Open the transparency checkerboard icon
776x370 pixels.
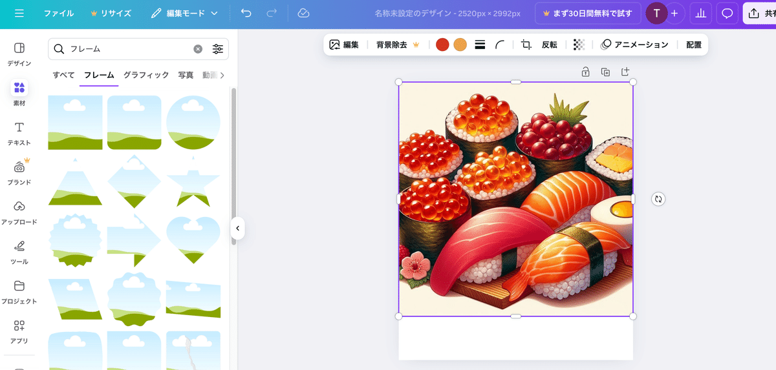579,45
